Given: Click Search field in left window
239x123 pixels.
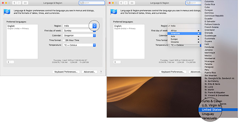Looking at the screenshot, I should (x=92, y=3).
